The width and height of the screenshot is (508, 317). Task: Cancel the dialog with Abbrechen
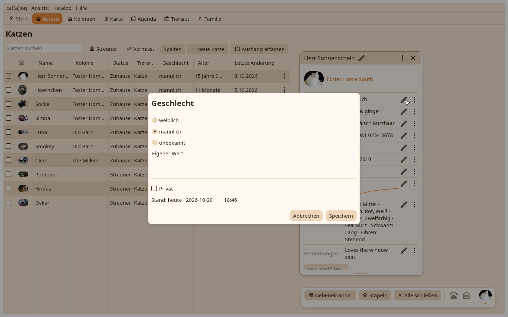tap(306, 216)
